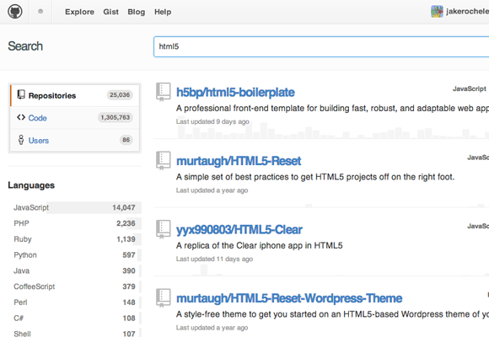Click the 1,139 Ruby count
The height and width of the screenshot is (337, 489).
coord(126,239)
